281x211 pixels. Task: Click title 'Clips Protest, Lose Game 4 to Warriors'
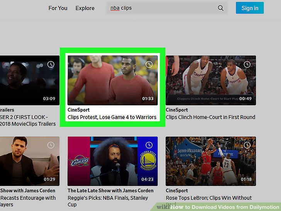pos(112,117)
